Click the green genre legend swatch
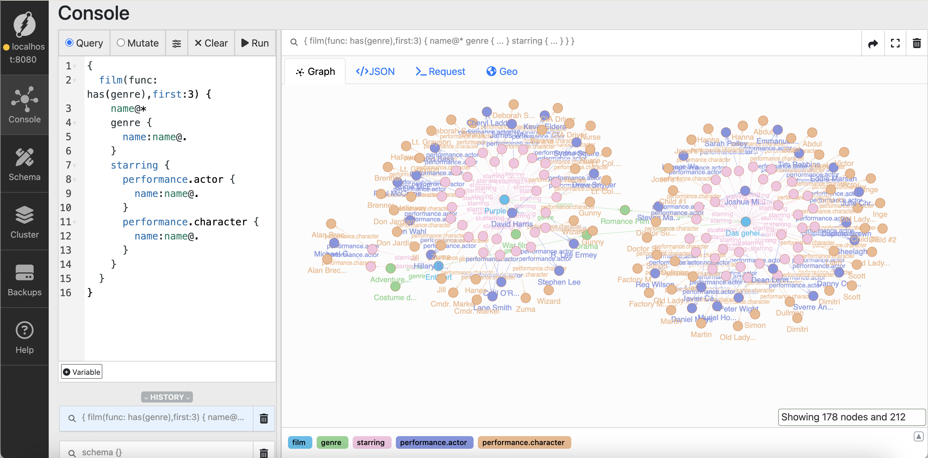The height and width of the screenshot is (458, 928). 331,442
